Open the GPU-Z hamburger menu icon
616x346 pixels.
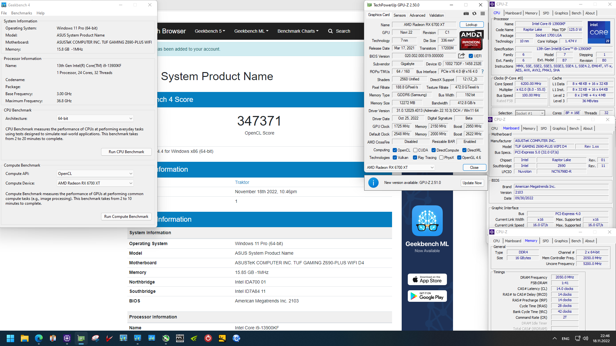pyautogui.click(x=483, y=13)
